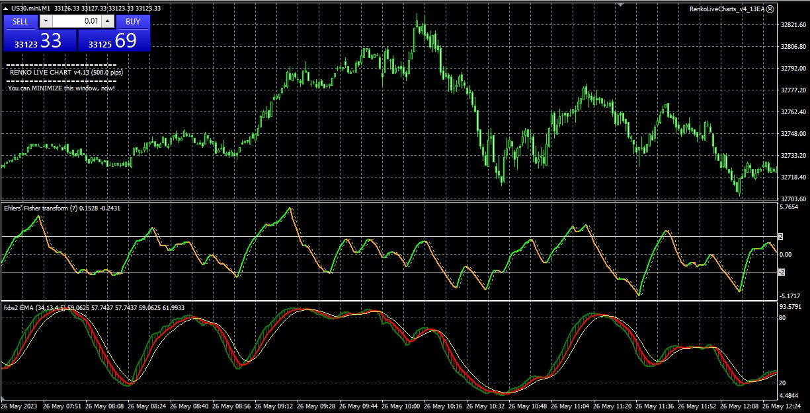Click the buy price 33125 69 tile
The image size is (810, 413).
[114, 41]
